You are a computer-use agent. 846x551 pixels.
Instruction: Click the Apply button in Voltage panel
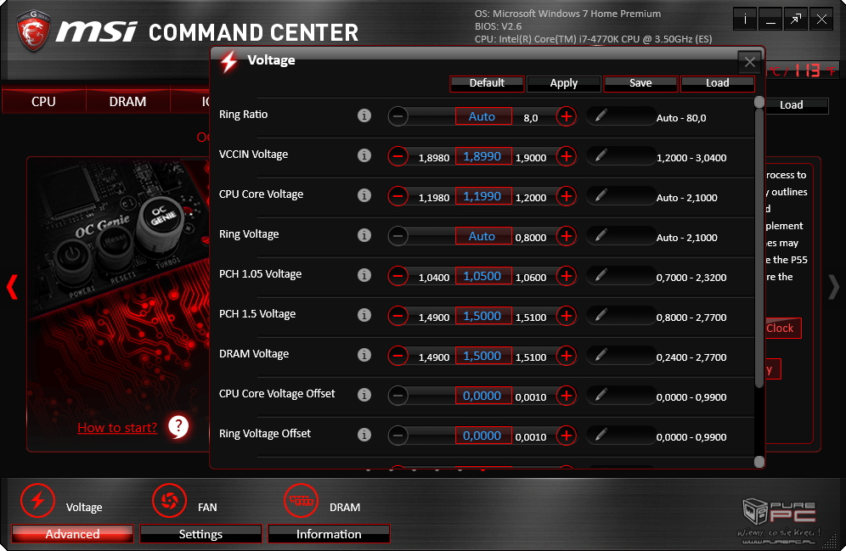coord(564,83)
